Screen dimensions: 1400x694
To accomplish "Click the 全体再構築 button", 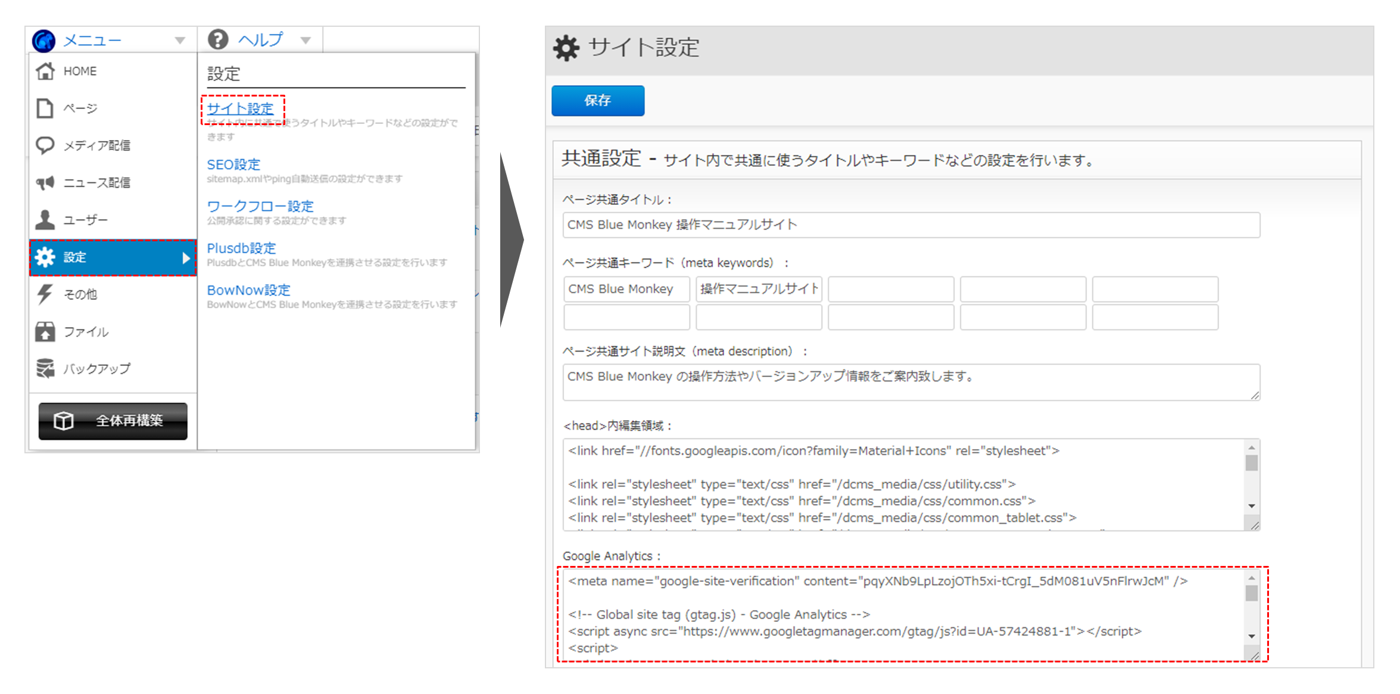I will 113,421.
